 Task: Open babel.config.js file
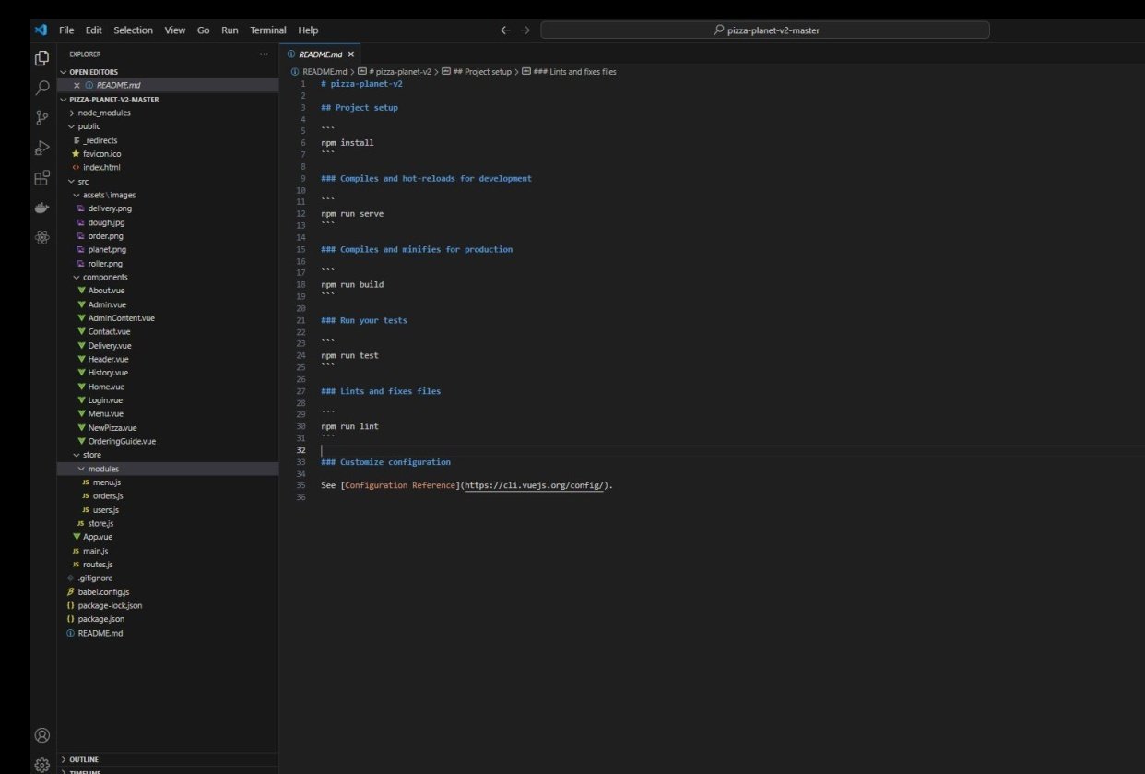(x=168, y=591)
